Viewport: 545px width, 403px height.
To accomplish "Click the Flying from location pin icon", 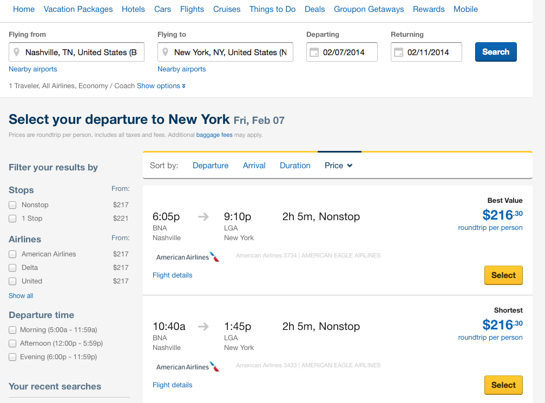I will pos(17,52).
